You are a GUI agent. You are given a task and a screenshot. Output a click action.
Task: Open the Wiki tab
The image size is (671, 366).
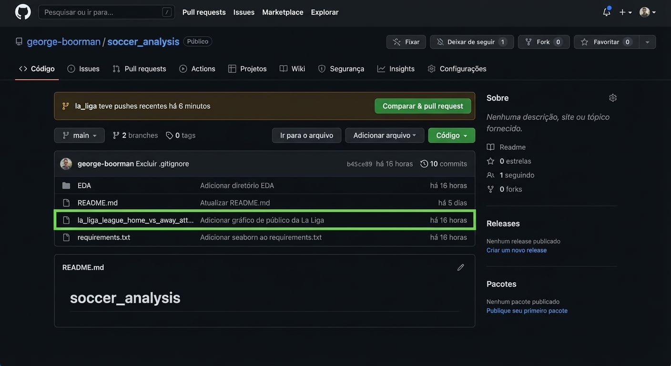point(292,69)
